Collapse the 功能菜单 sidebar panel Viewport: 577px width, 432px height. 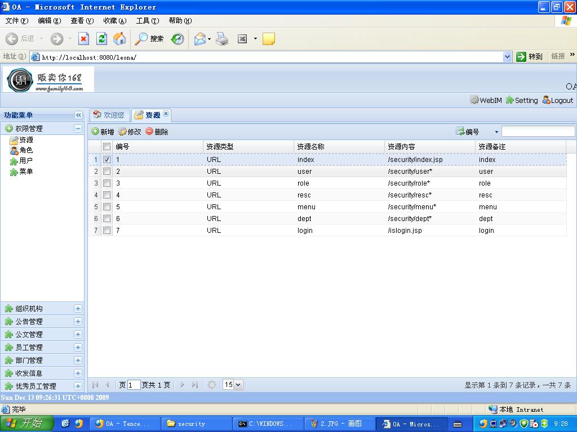click(78, 115)
